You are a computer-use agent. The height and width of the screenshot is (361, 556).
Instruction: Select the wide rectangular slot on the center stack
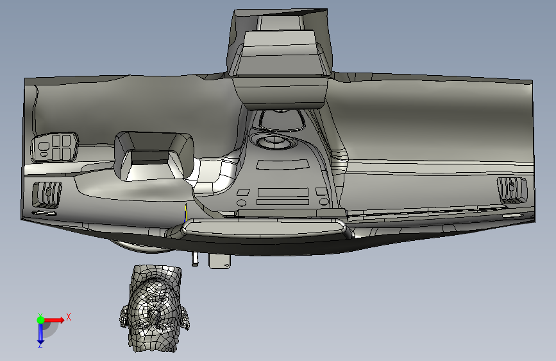pos(283,193)
